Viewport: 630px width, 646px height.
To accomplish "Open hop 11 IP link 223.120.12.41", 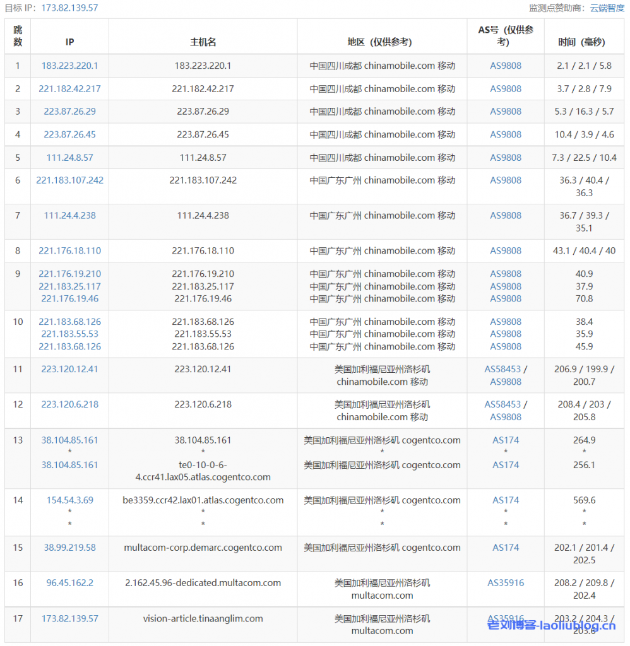I will tap(69, 369).
